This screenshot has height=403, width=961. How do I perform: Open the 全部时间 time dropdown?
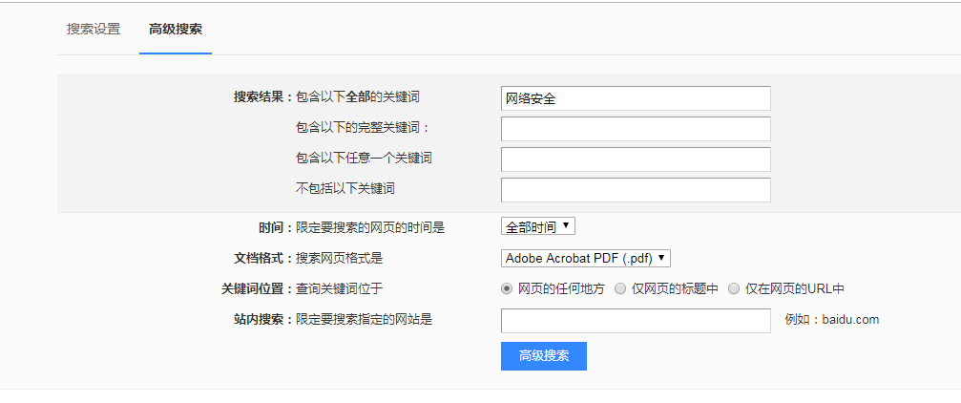coord(538,226)
